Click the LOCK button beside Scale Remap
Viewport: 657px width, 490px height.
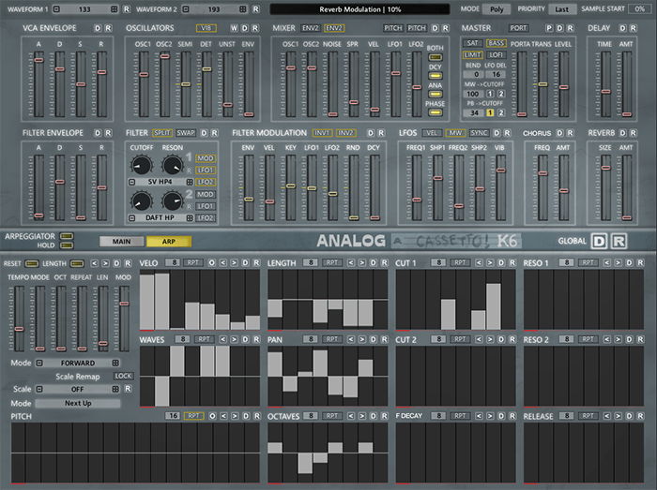[123, 376]
